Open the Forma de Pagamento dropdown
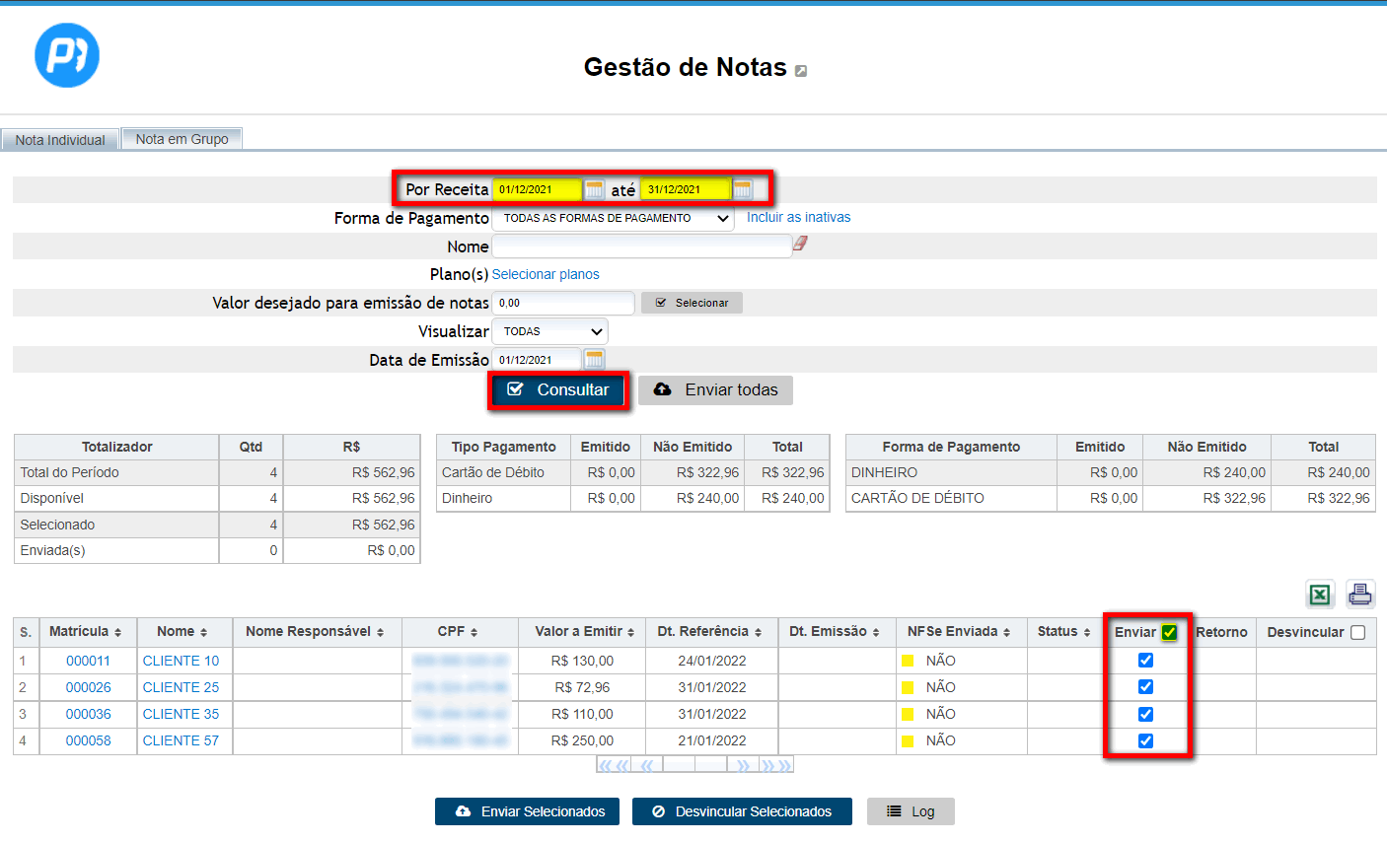 [612, 218]
